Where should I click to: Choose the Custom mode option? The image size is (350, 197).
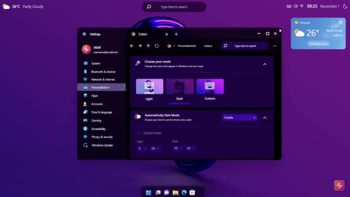(210, 87)
